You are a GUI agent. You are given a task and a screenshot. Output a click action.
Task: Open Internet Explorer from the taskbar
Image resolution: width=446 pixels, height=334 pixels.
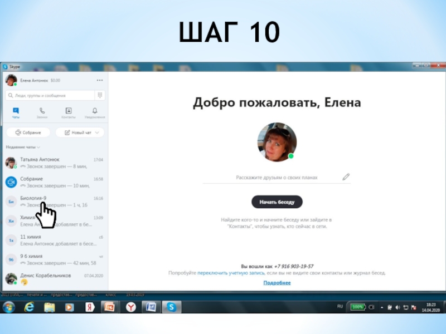29,307
